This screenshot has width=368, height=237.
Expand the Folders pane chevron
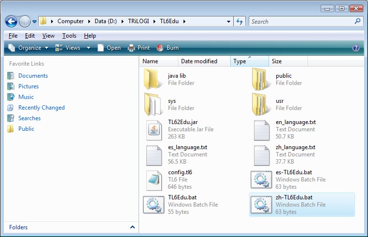tap(132, 227)
